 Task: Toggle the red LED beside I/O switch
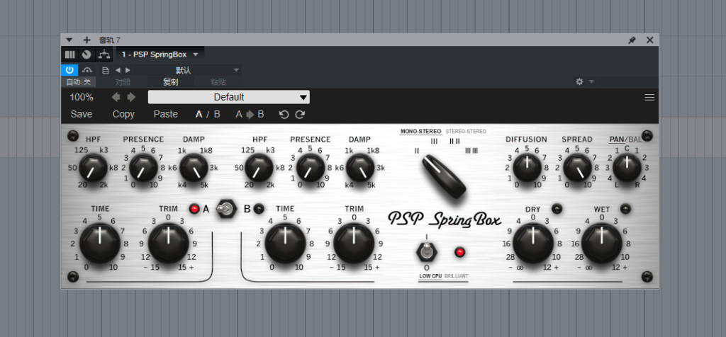tap(459, 253)
